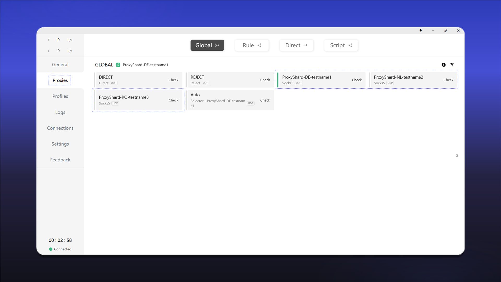Select the REJECT proxy card
501x282 pixels.
[x=230, y=80]
